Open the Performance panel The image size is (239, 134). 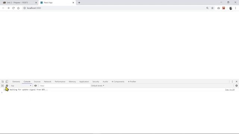pyautogui.click(x=60, y=82)
